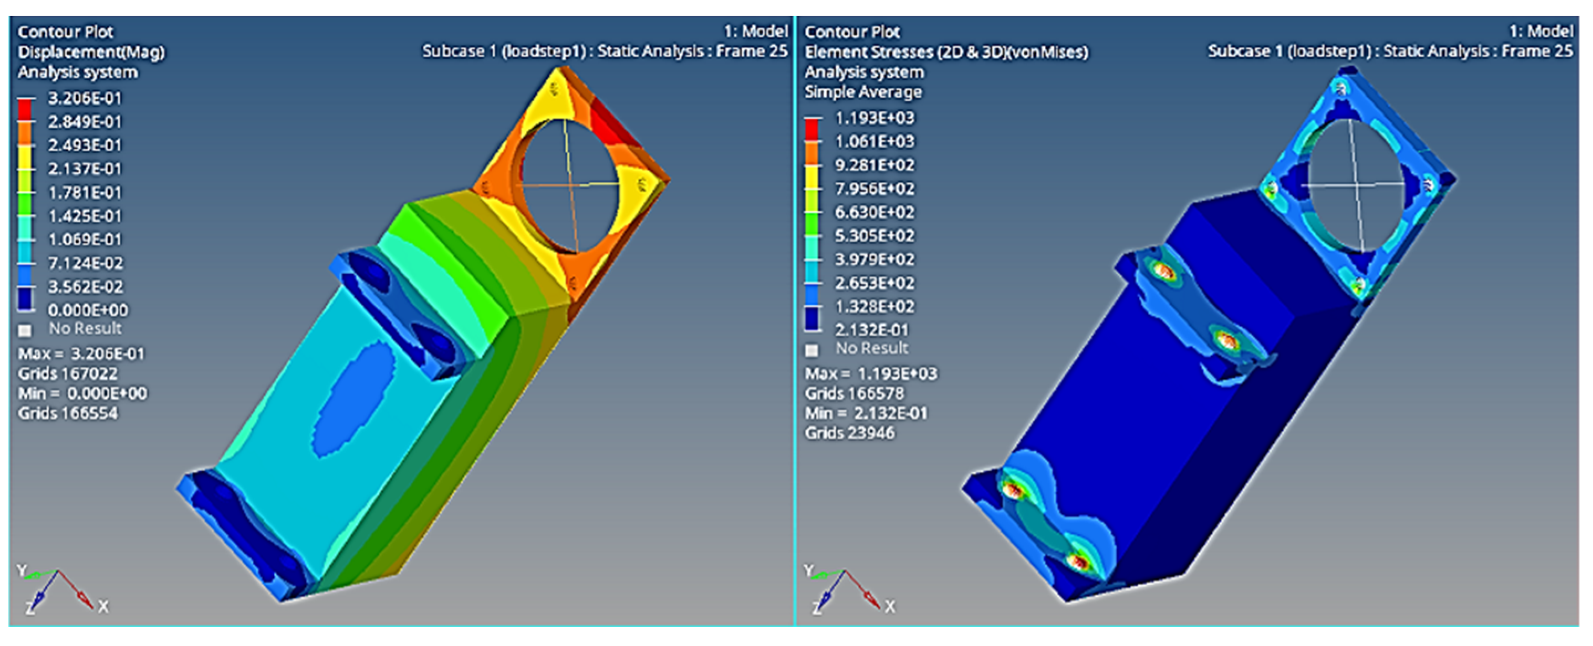
Task: Click the Subcase 1 Frame 25 label, displacement pane
Action: 605,51
